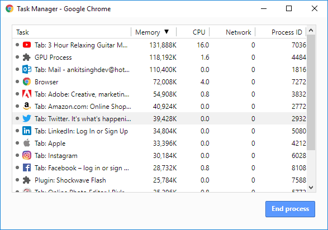Sort by the CPU column header
Screen dimensions: 328x230
click(x=199, y=32)
